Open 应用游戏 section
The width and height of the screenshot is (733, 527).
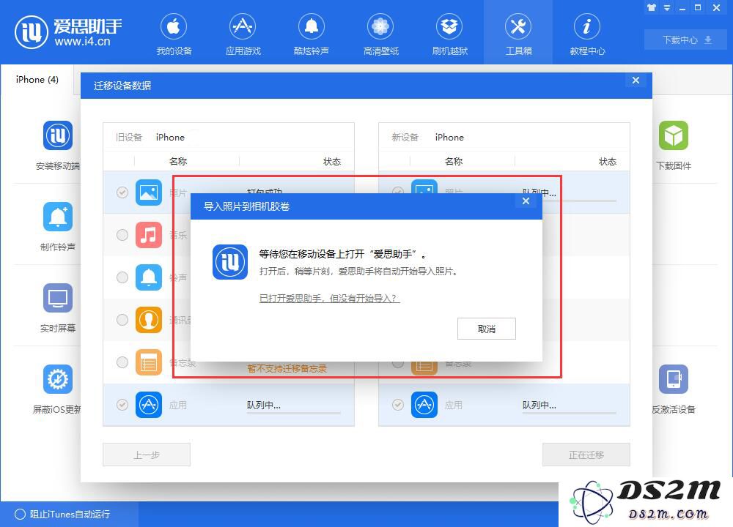pos(243,34)
